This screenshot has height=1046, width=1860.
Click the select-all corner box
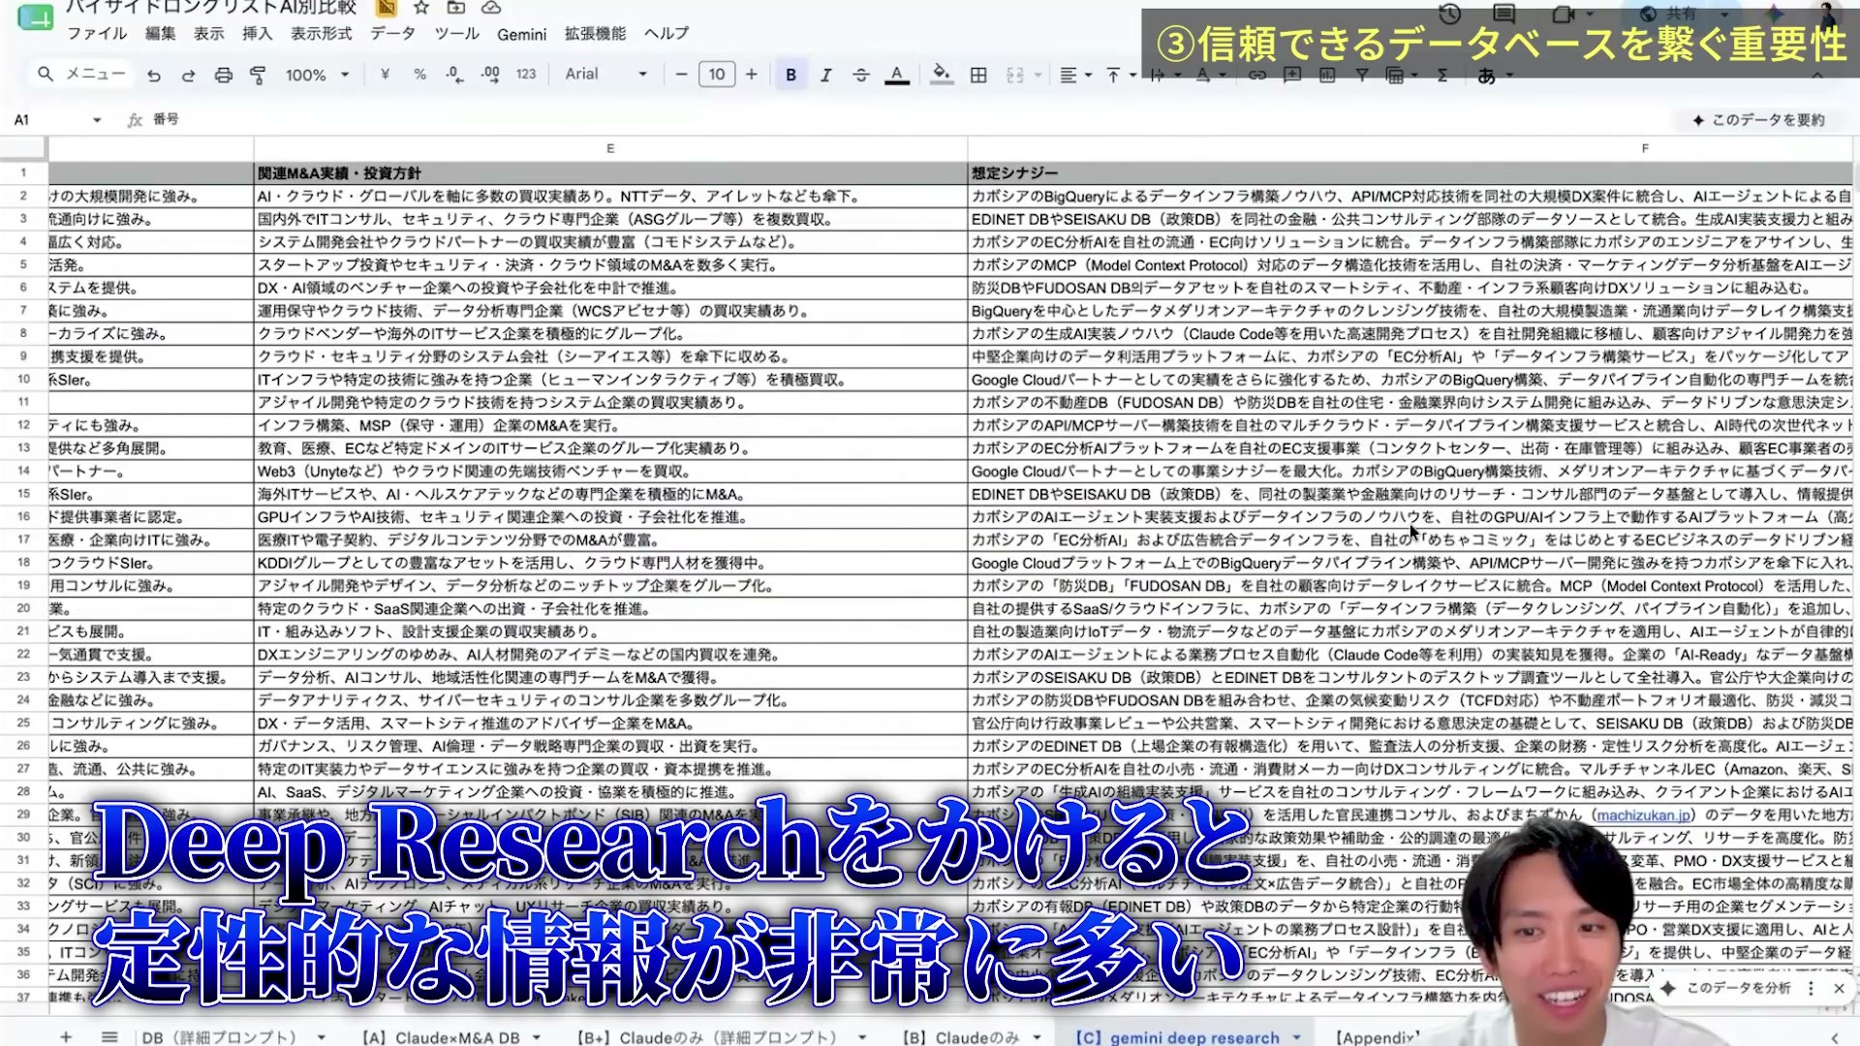23,148
